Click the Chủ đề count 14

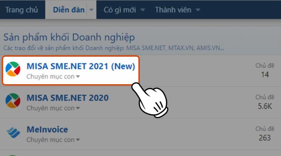click(265, 74)
